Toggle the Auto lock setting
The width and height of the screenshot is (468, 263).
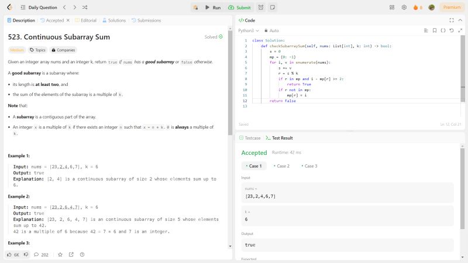(271, 30)
